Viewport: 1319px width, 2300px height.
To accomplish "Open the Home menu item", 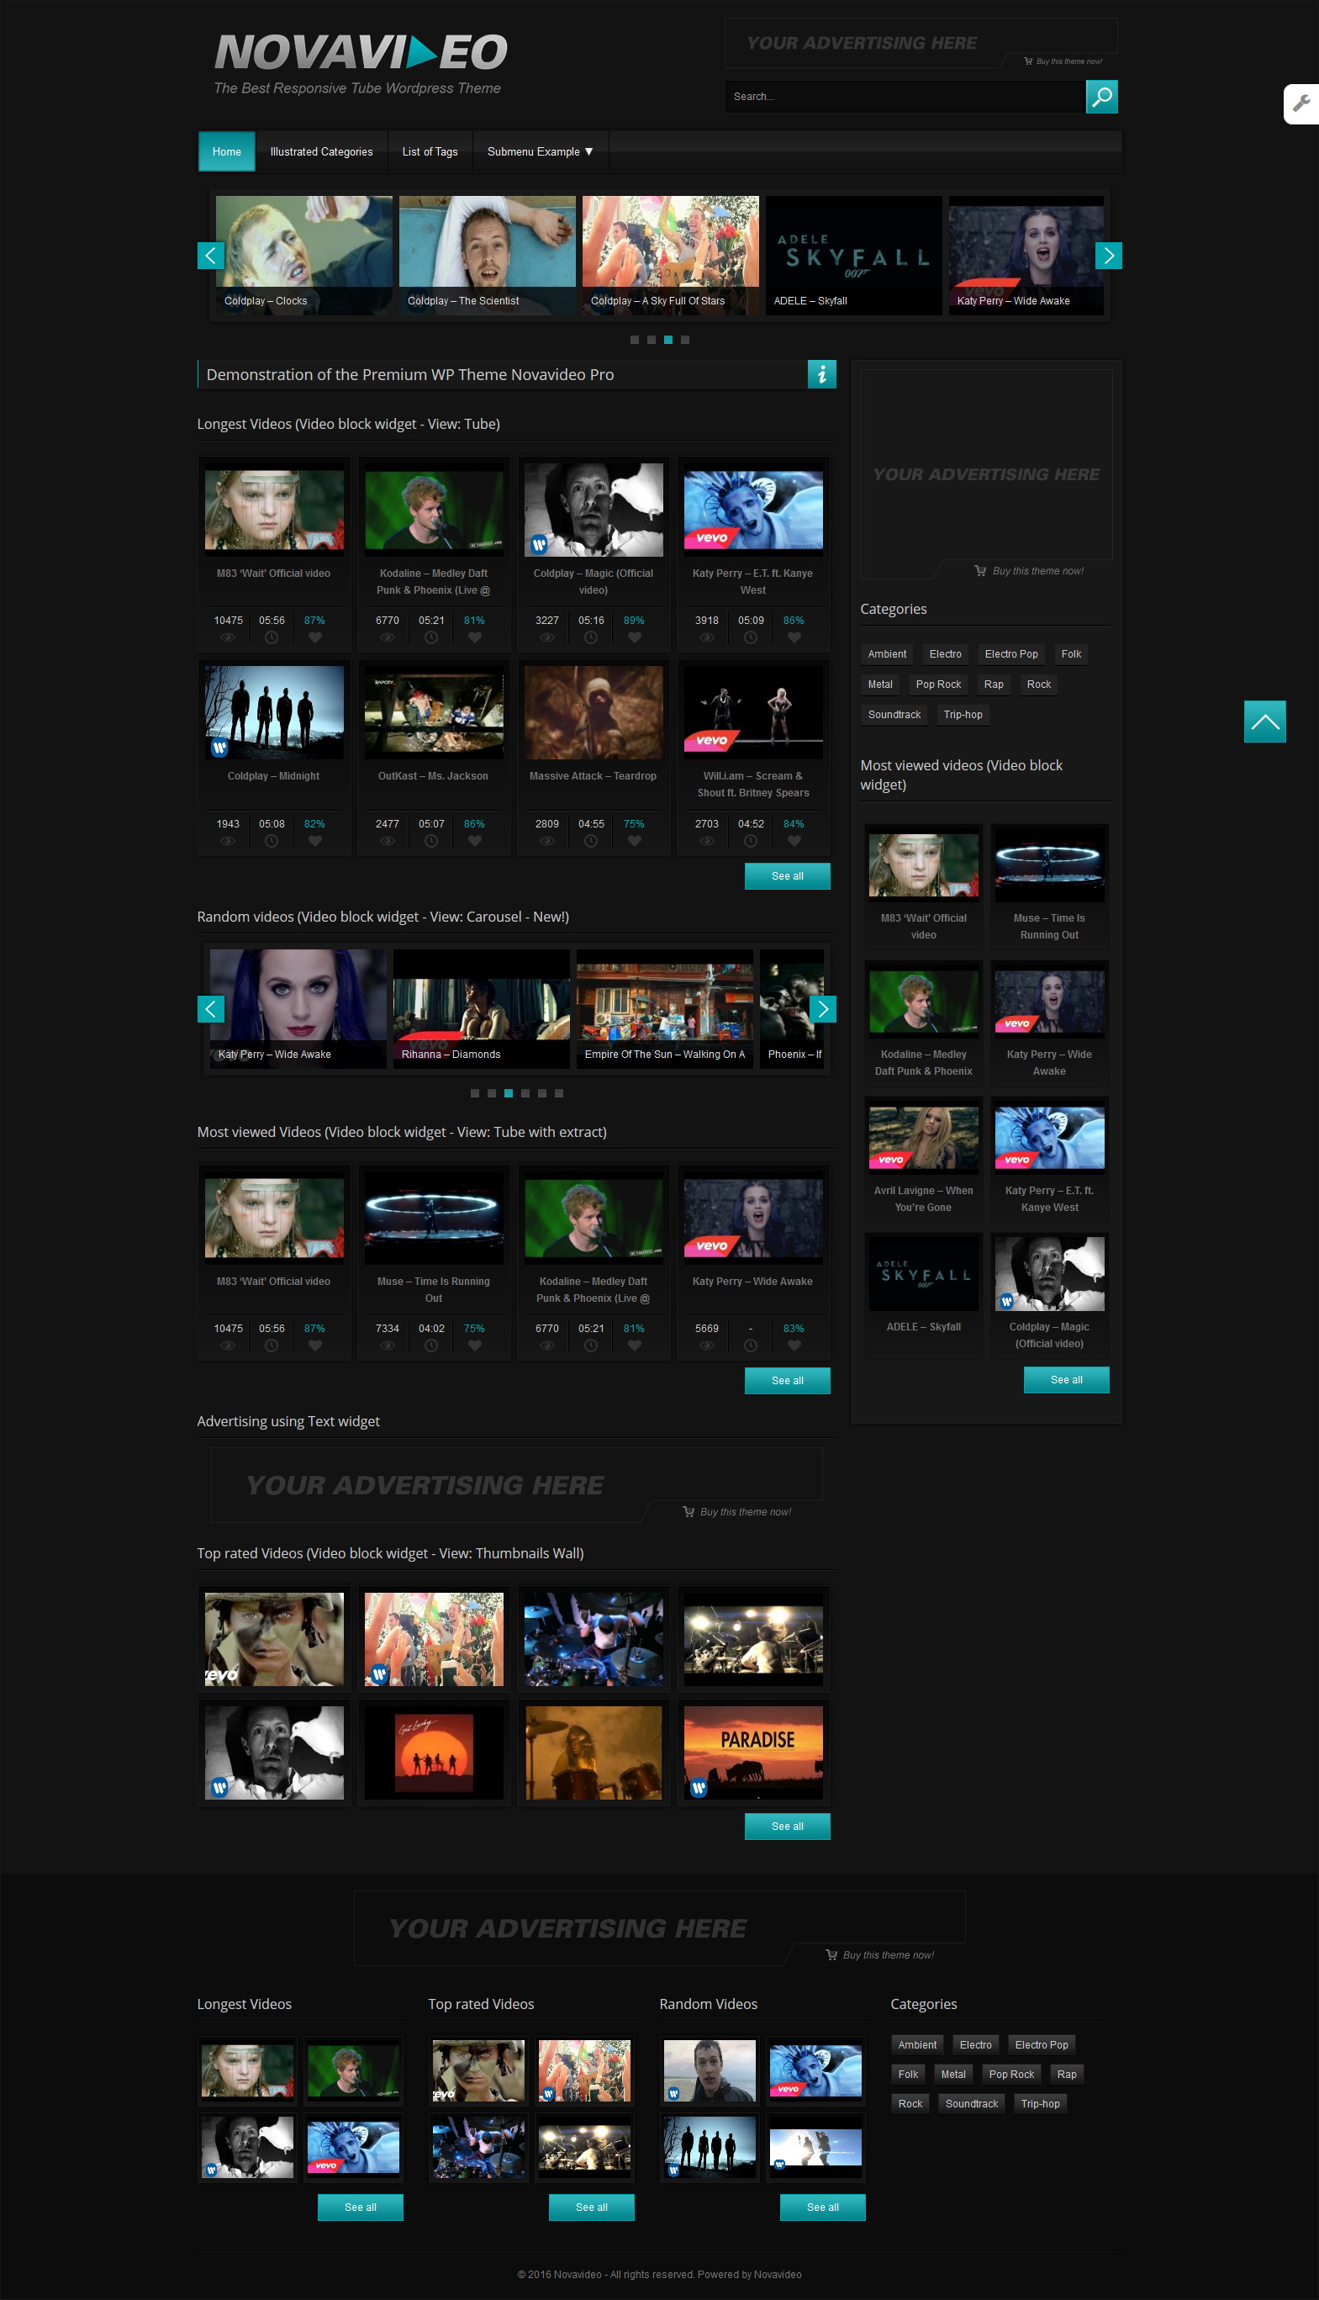I will 226,152.
